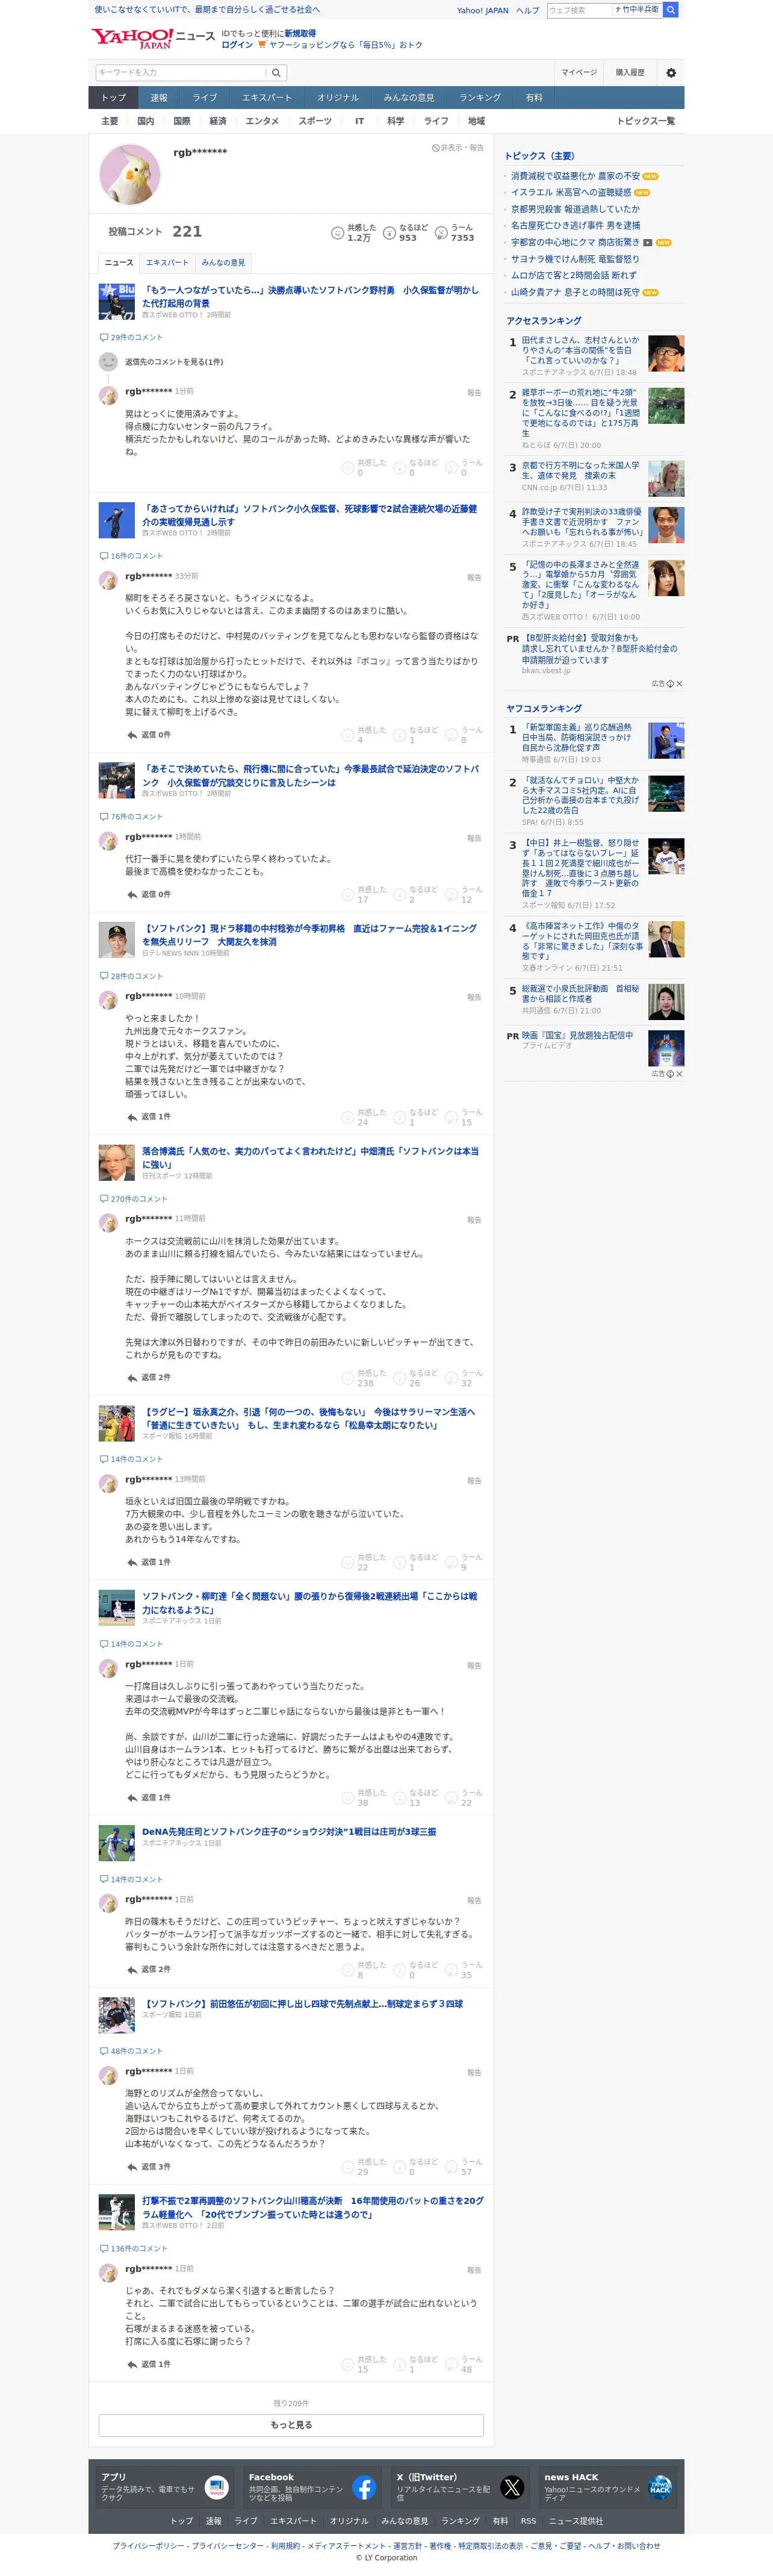Click the 共感した icon on 10時間前 comment
773x2576 pixels.
[348, 1117]
